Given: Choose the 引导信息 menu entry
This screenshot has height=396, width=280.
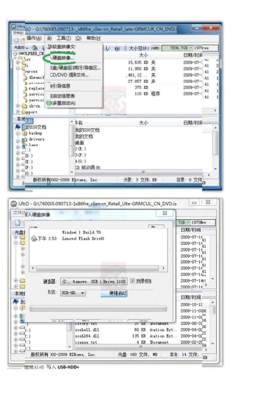Looking at the screenshot, I should pos(60,86).
